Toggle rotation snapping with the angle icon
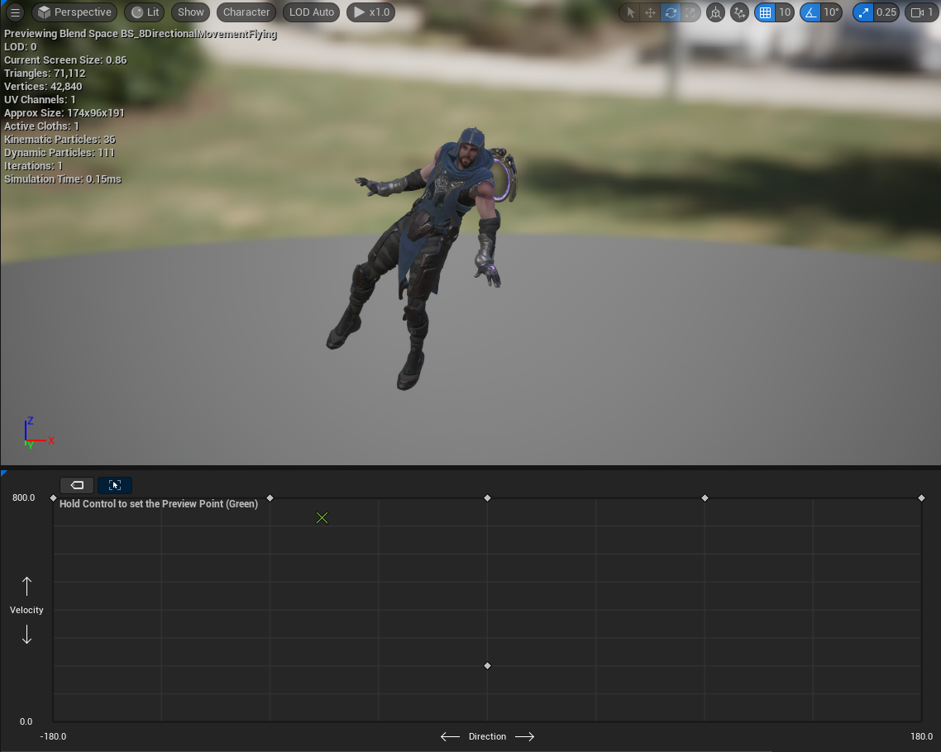 point(810,12)
